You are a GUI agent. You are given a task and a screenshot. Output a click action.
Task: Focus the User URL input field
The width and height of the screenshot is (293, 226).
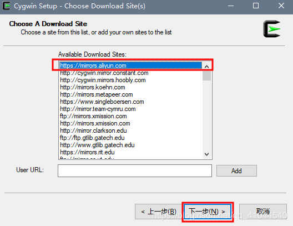[135, 170]
